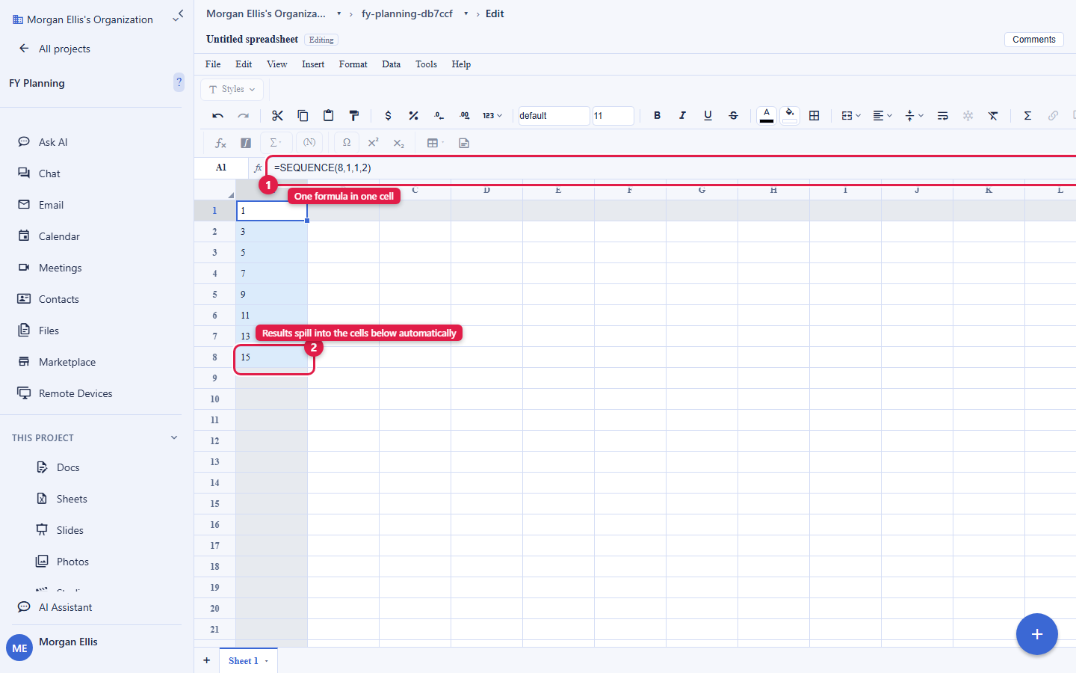The width and height of the screenshot is (1076, 673).
Task: Apply subscript formatting
Action: pos(398,143)
